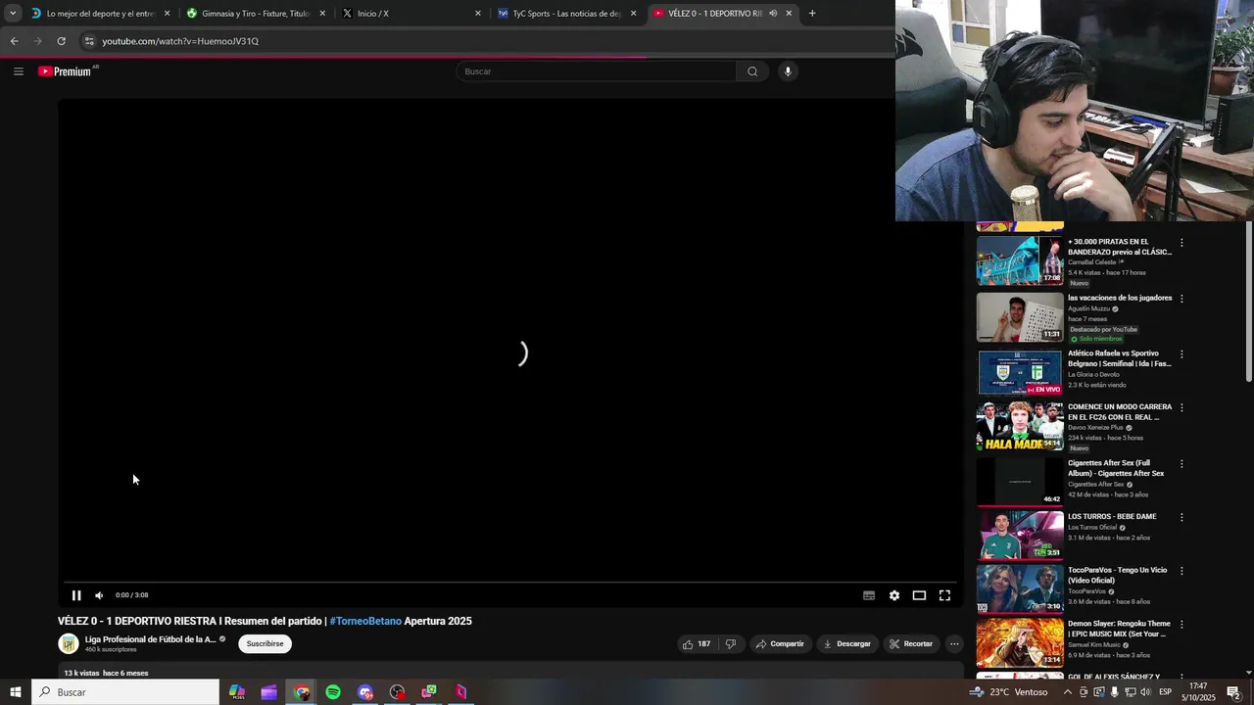Open Spotify from the taskbar
The image size is (1254, 705).
pyautogui.click(x=333, y=692)
